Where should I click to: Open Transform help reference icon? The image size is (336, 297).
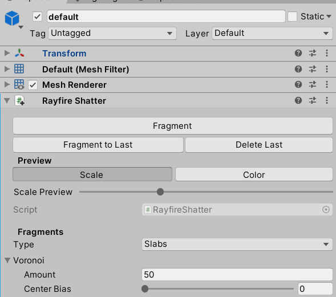click(298, 53)
